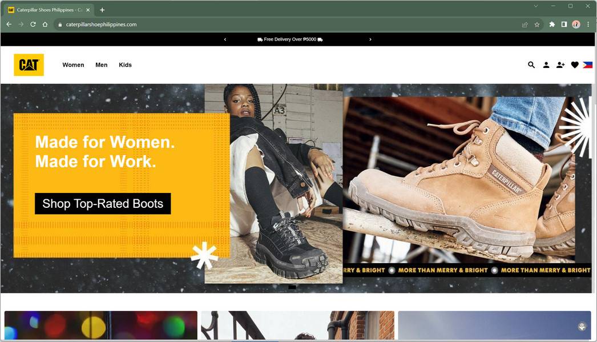
Task: Select the Caterpillar Shoes Philippines tab
Action: [49, 10]
